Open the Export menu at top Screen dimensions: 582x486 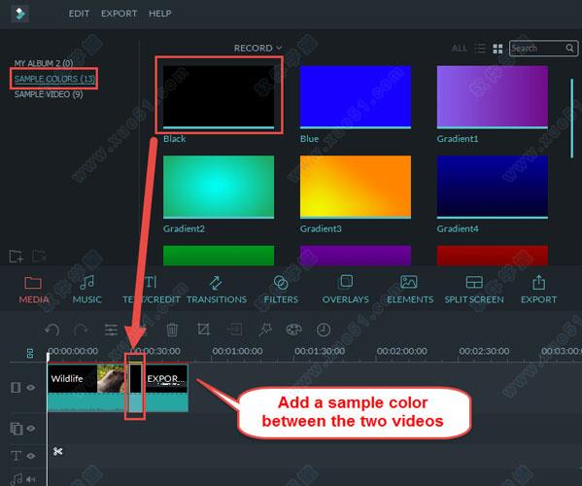119,14
